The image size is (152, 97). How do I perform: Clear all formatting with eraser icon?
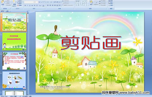click(45, 2)
